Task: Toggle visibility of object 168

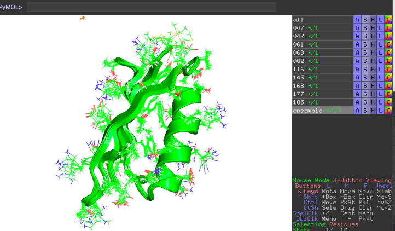Action: [322, 86]
